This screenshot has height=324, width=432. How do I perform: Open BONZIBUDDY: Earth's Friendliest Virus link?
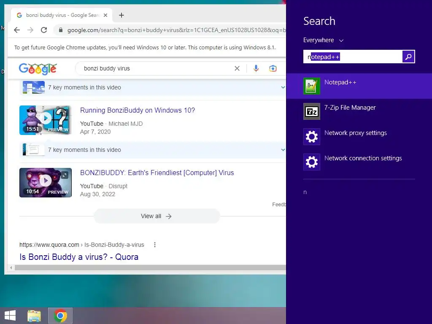pyautogui.click(x=157, y=173)
